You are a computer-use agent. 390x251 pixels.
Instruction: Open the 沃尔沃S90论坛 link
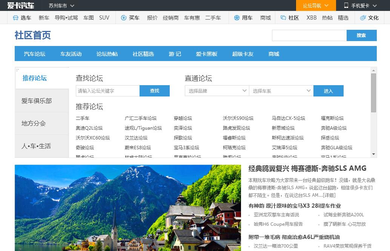(238, 118)
